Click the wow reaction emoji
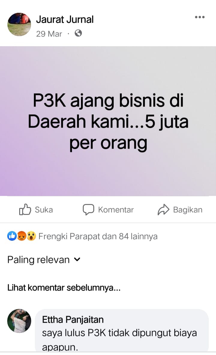 pyautogui.click(x=31, y=236)
